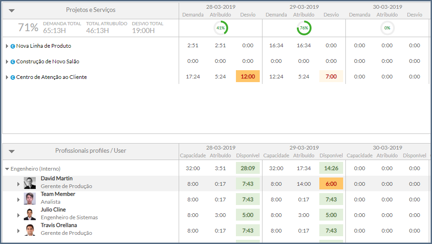Click the orange 12:00 deviation cell
The height and width of the screenshot is (244, 432).
(248, 77)
